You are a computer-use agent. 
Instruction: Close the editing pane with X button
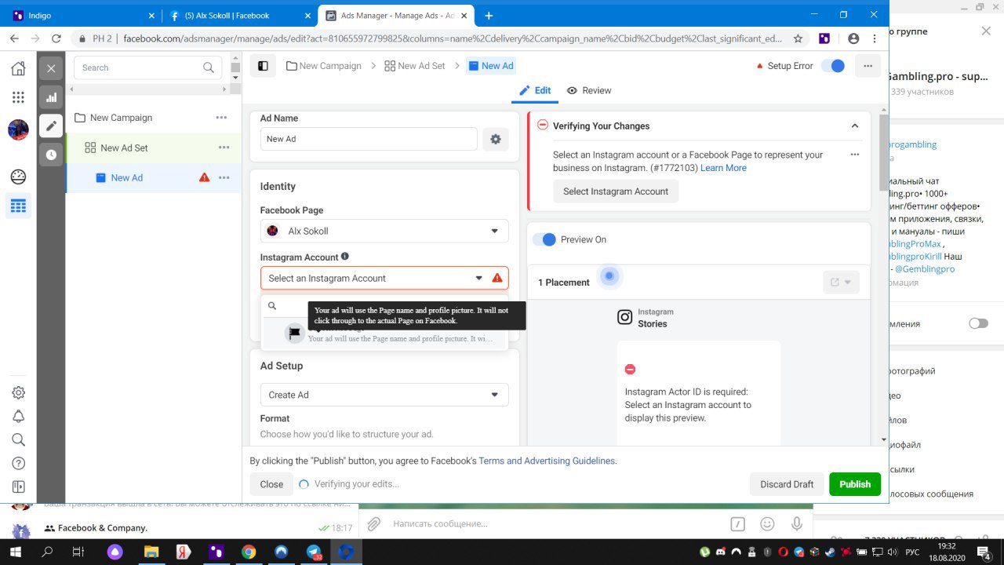(51, 68)
